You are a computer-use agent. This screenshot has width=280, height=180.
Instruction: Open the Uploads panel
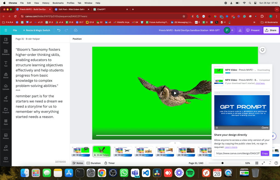[6, 87]
